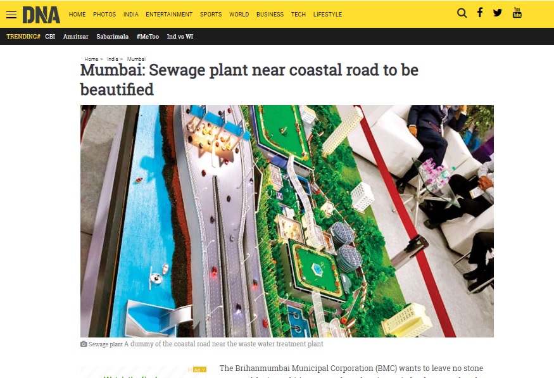The height and width of the screenshot is (378, 554).
Task: Open the Twitter bird icon
Action: [498, 13]
